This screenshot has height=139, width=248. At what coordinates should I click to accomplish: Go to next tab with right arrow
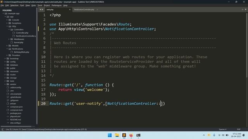coord(42,10)
